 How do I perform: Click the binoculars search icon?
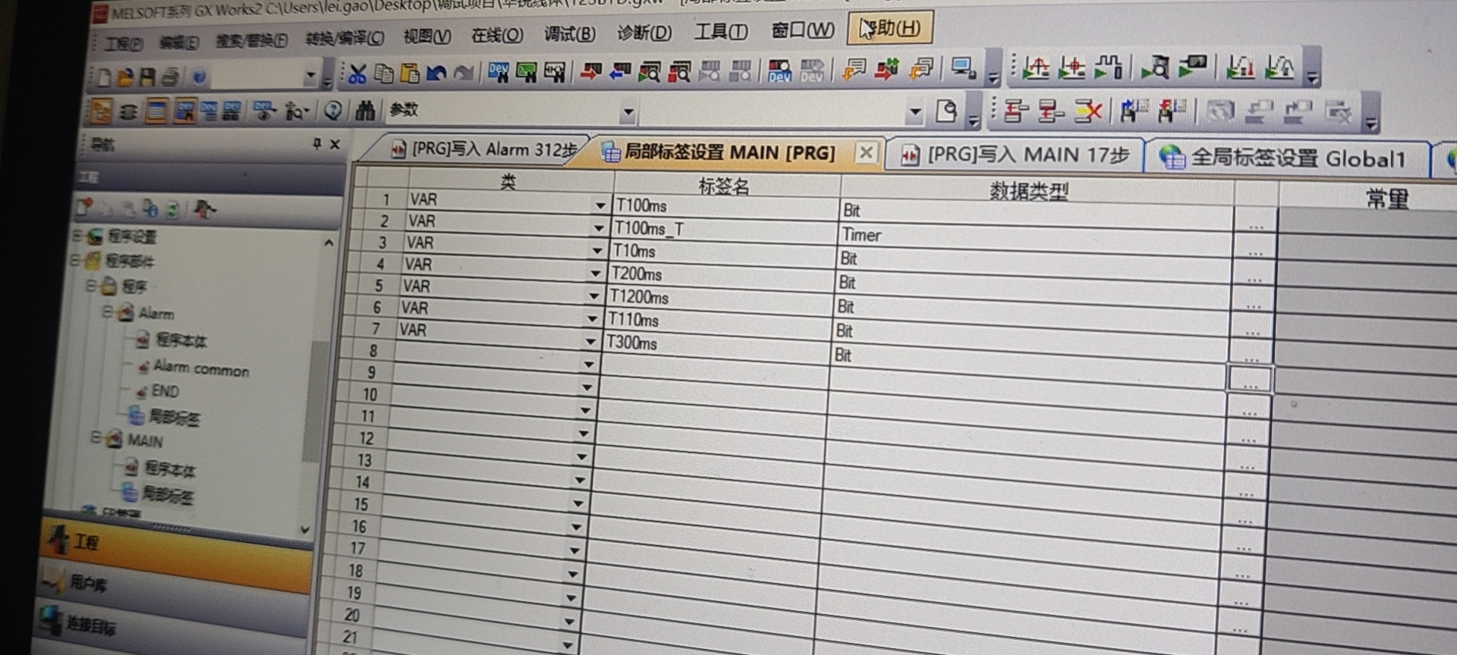tap(365, 111)
